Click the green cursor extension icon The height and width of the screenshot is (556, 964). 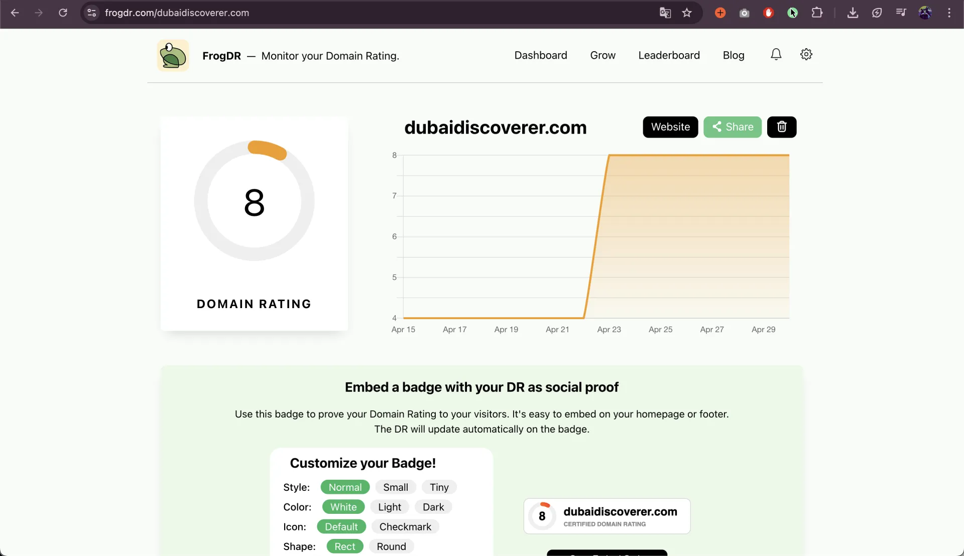(792, 13)
